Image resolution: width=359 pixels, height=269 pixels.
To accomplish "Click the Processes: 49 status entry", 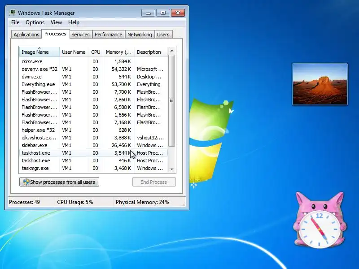I will pyautogui.click(x=25, y=202).
